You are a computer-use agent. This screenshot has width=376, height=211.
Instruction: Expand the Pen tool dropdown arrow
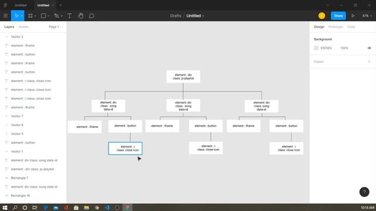pos(61,16)
